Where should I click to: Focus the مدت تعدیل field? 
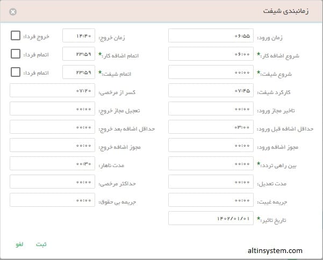(211, 182)
